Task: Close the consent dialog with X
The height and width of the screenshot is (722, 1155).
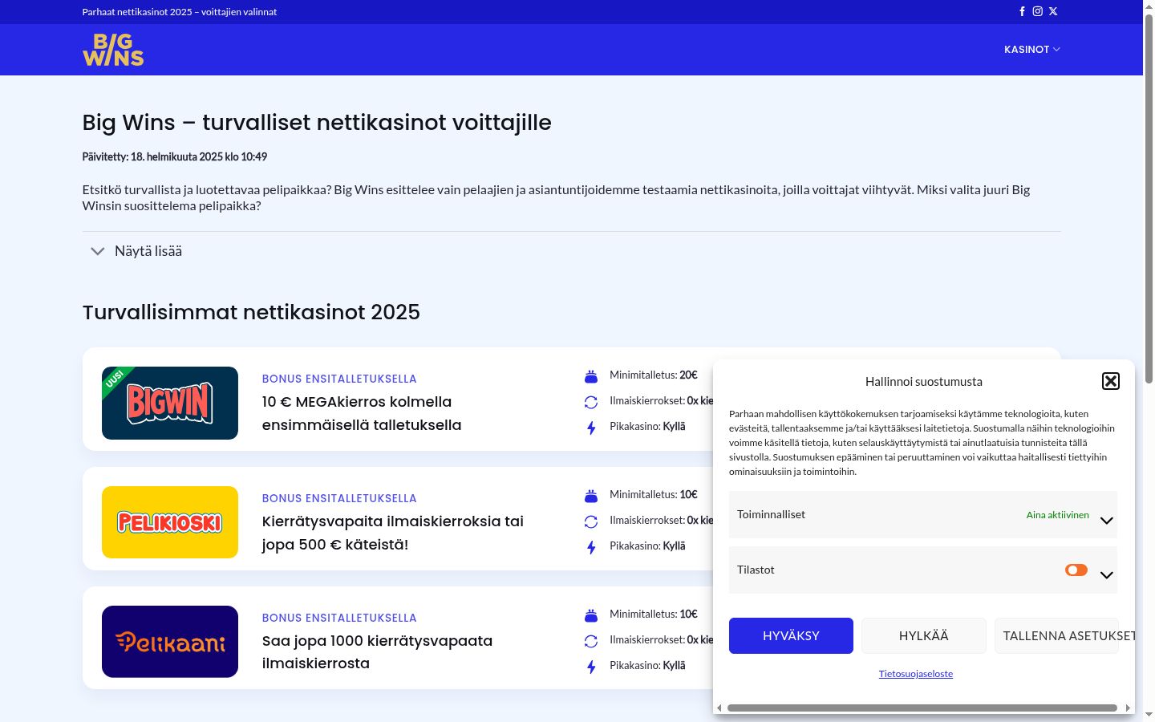Action: [1111, 381]
